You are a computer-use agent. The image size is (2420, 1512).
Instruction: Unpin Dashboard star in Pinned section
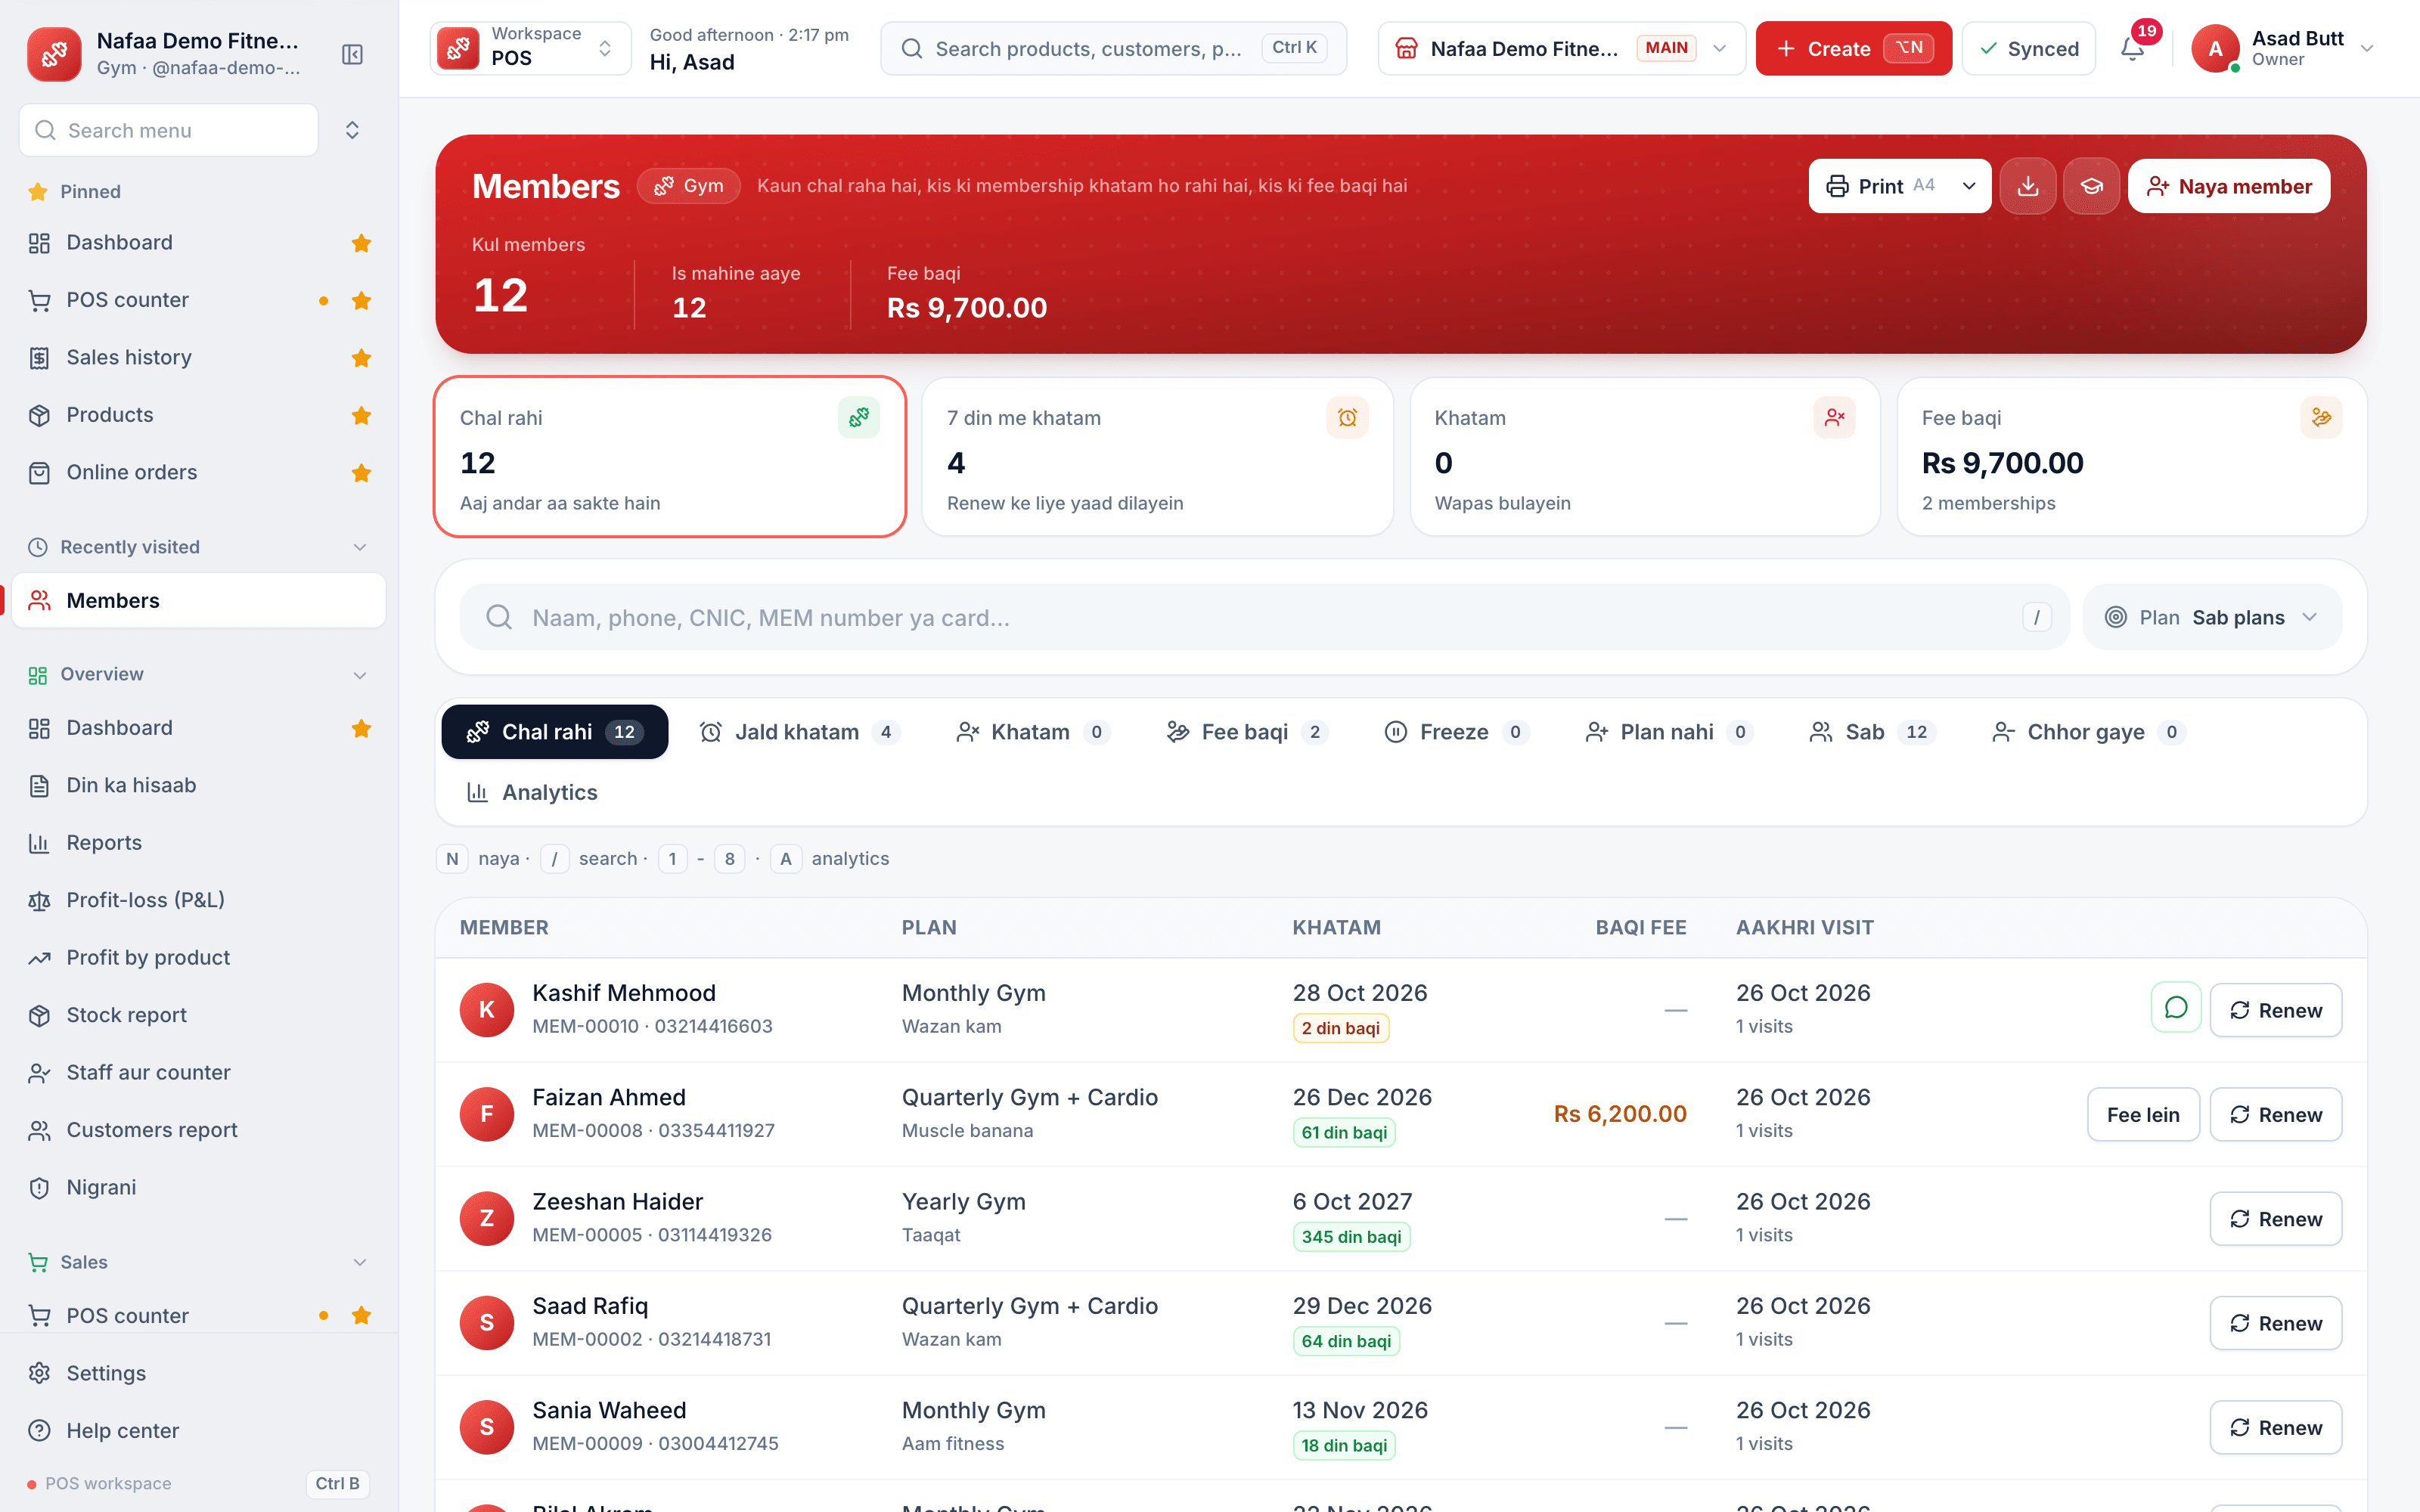[361, 243]
